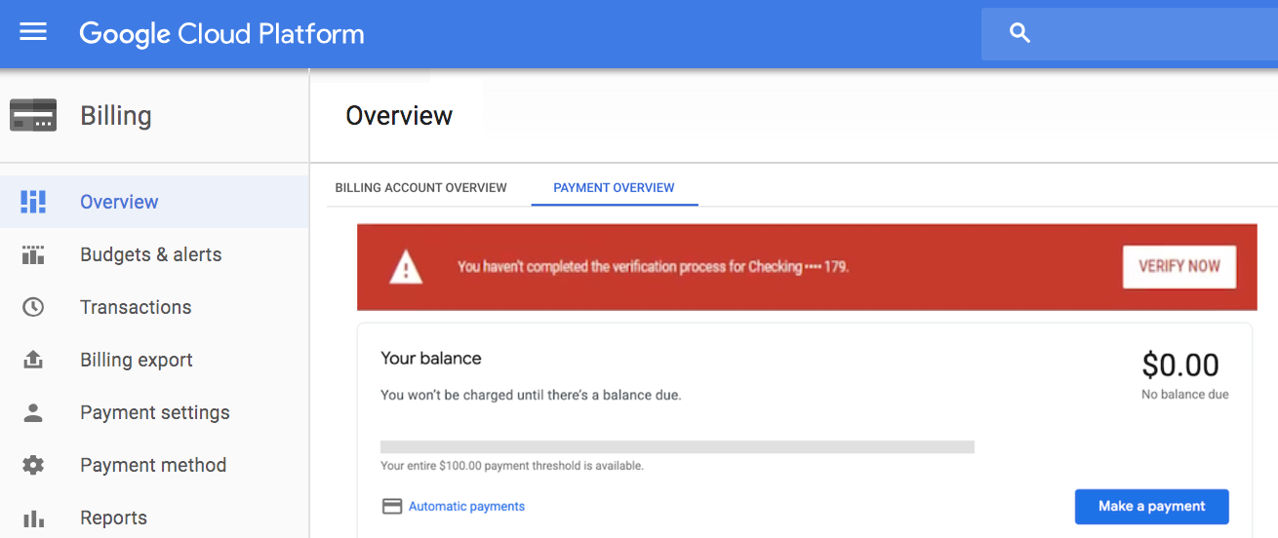Click the Transactions clock icon
1278x538 pixels.
[x=33, y=307]
